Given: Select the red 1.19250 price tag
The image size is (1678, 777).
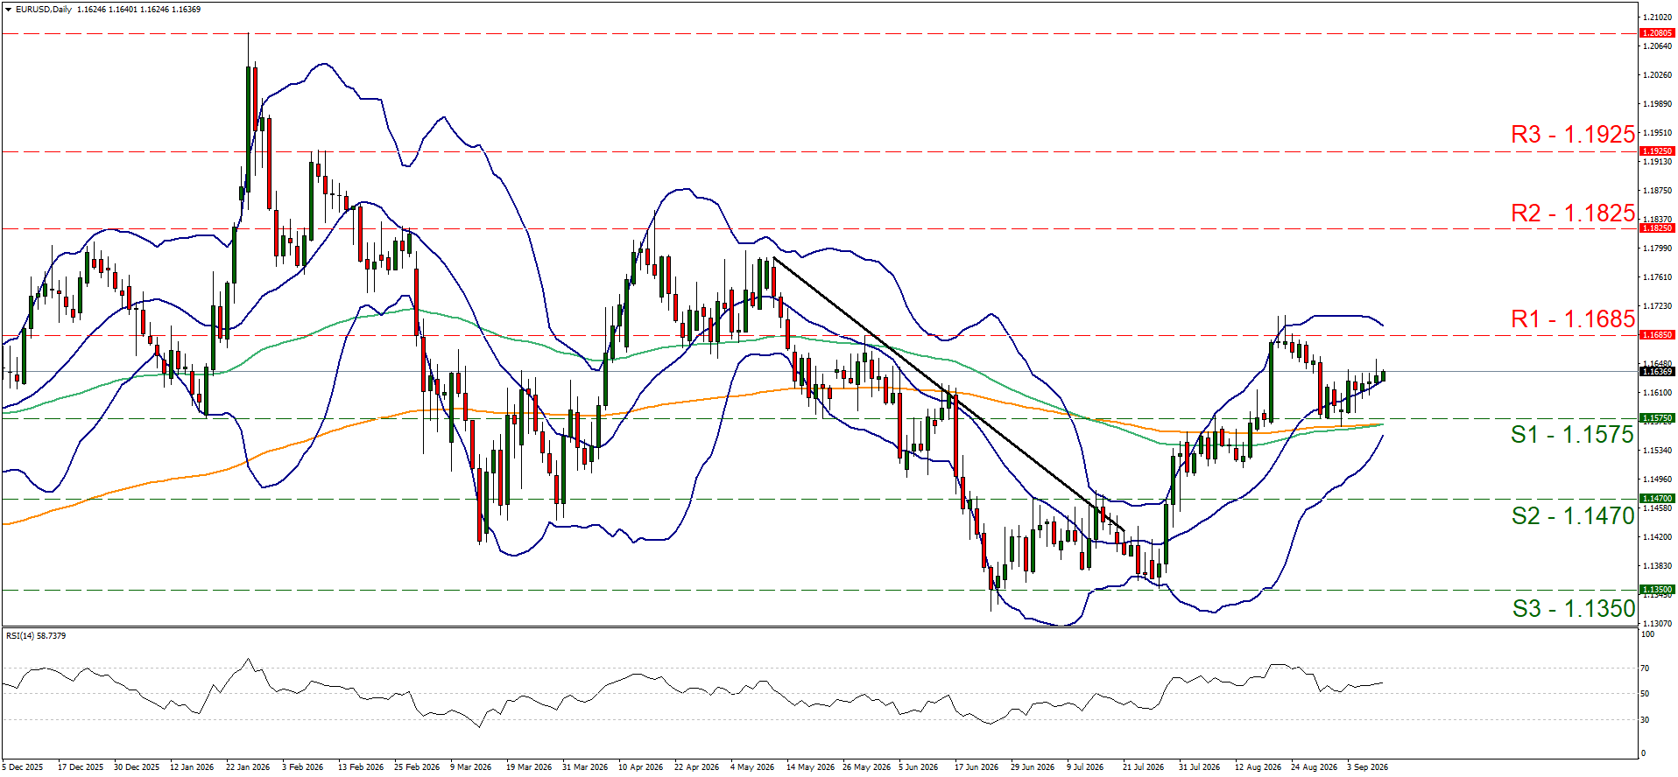Looking at the screenshot, I should 1657,151.
